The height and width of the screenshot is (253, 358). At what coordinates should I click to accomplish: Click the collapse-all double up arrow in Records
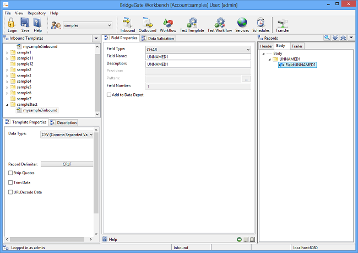click(x=343, y=37)
